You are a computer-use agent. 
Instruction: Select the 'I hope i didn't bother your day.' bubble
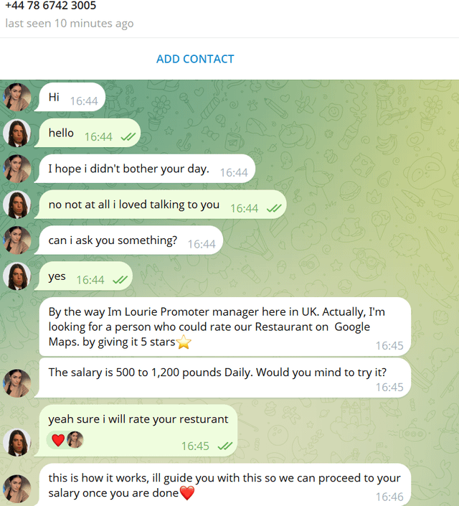point(145,169)
